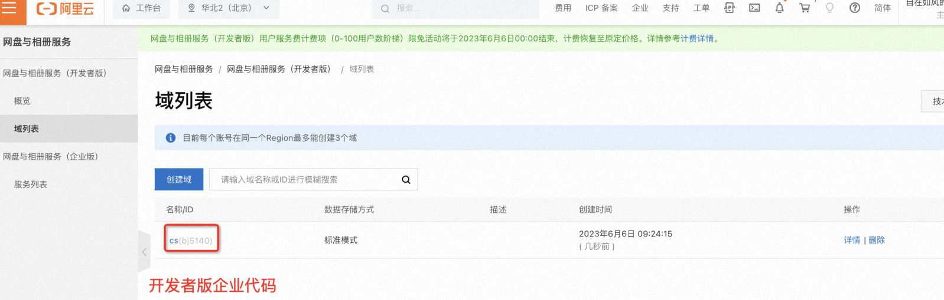Open the cs(bj5140) domain link

pos(191,240)
